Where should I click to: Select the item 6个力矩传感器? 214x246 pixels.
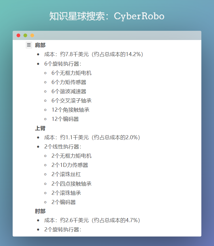(x=69, y=82)
